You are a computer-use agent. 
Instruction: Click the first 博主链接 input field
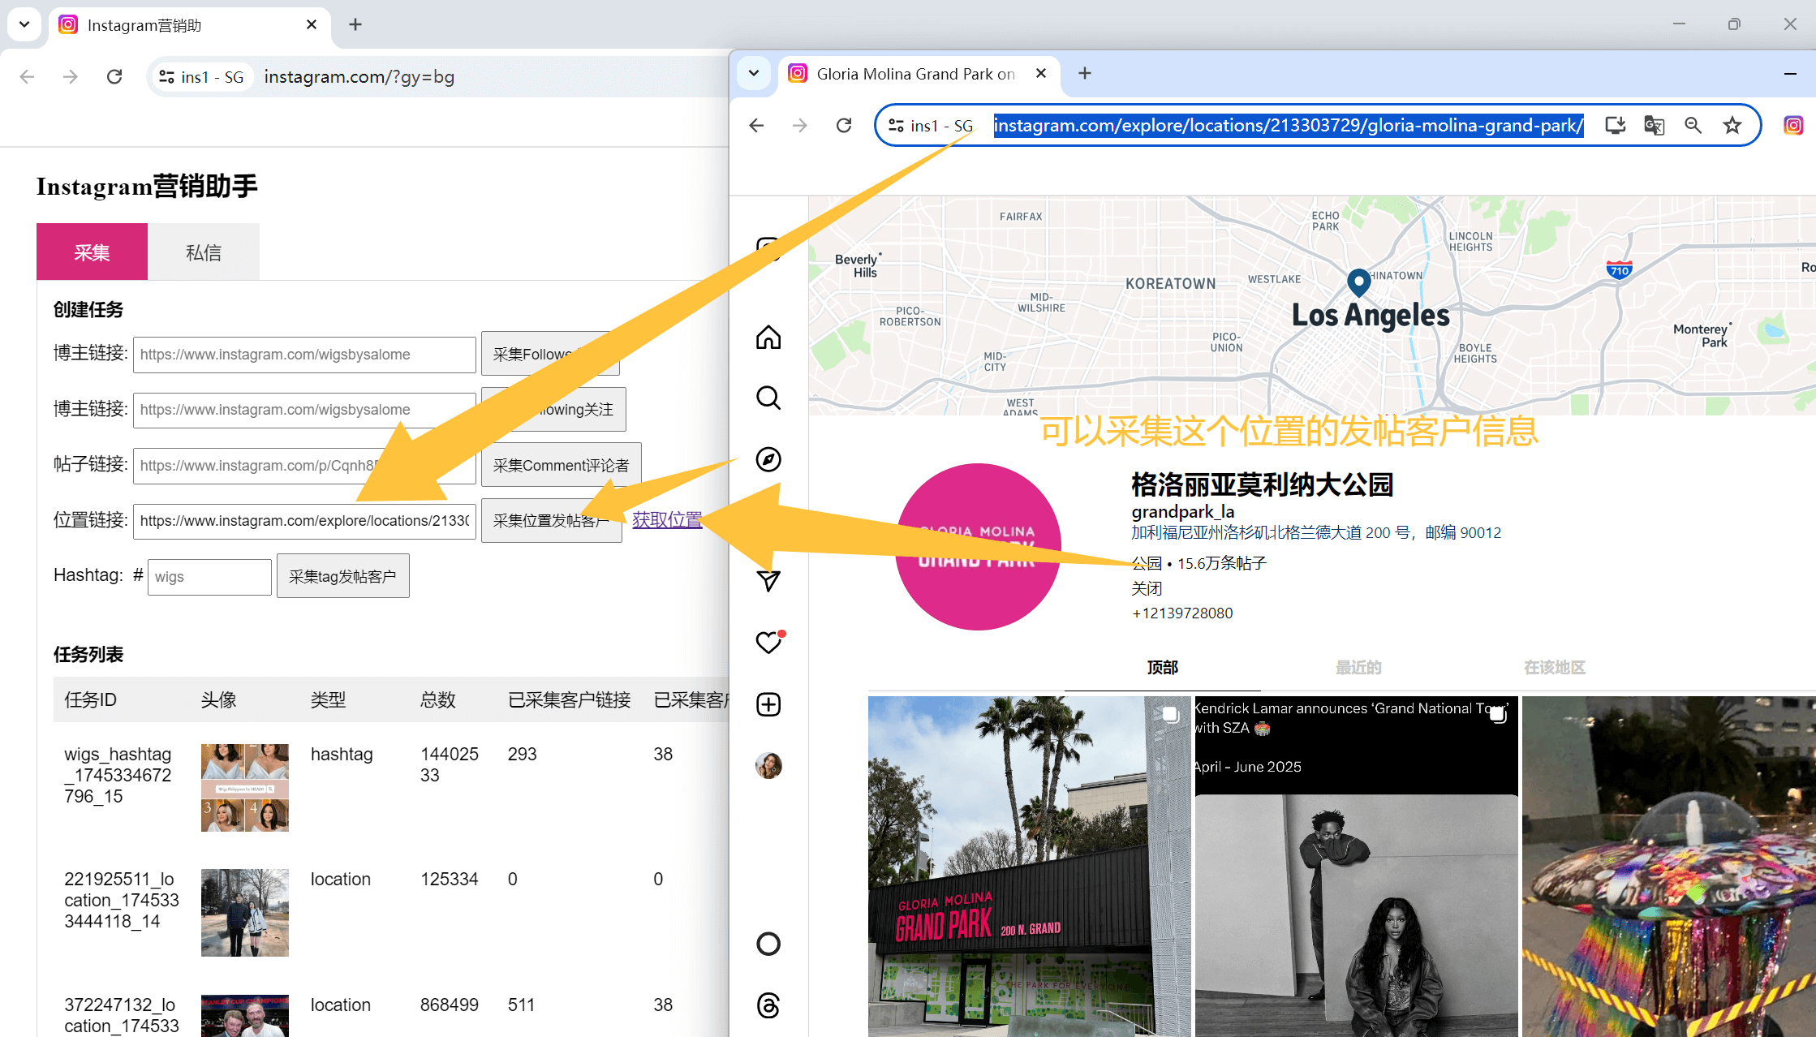coord(304,355)
